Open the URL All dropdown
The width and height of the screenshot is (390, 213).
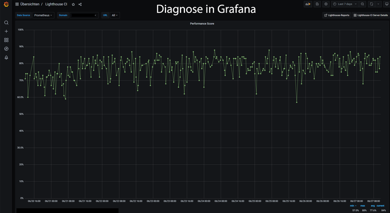click(115, 15)
